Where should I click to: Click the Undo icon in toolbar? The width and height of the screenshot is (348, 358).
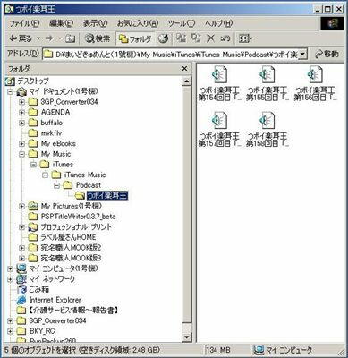pos(225,38)
